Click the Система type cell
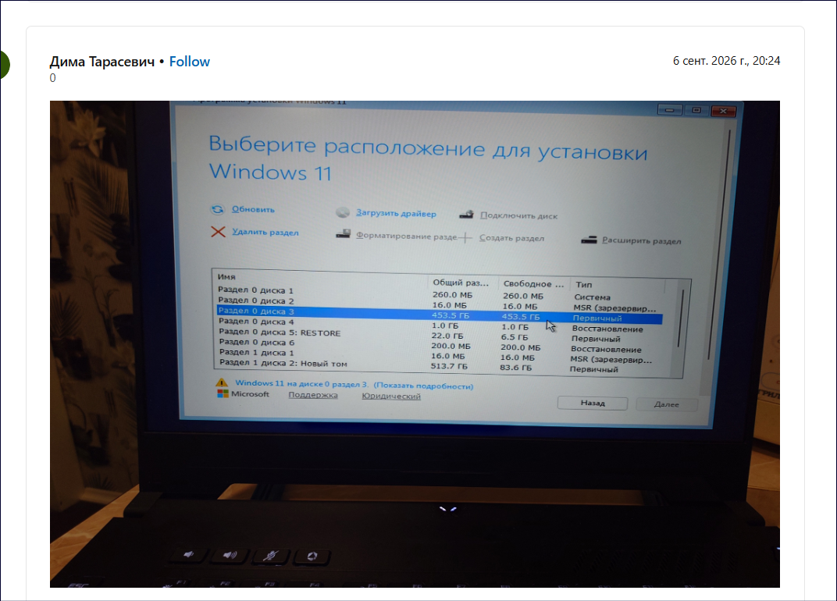 (592, 297)
